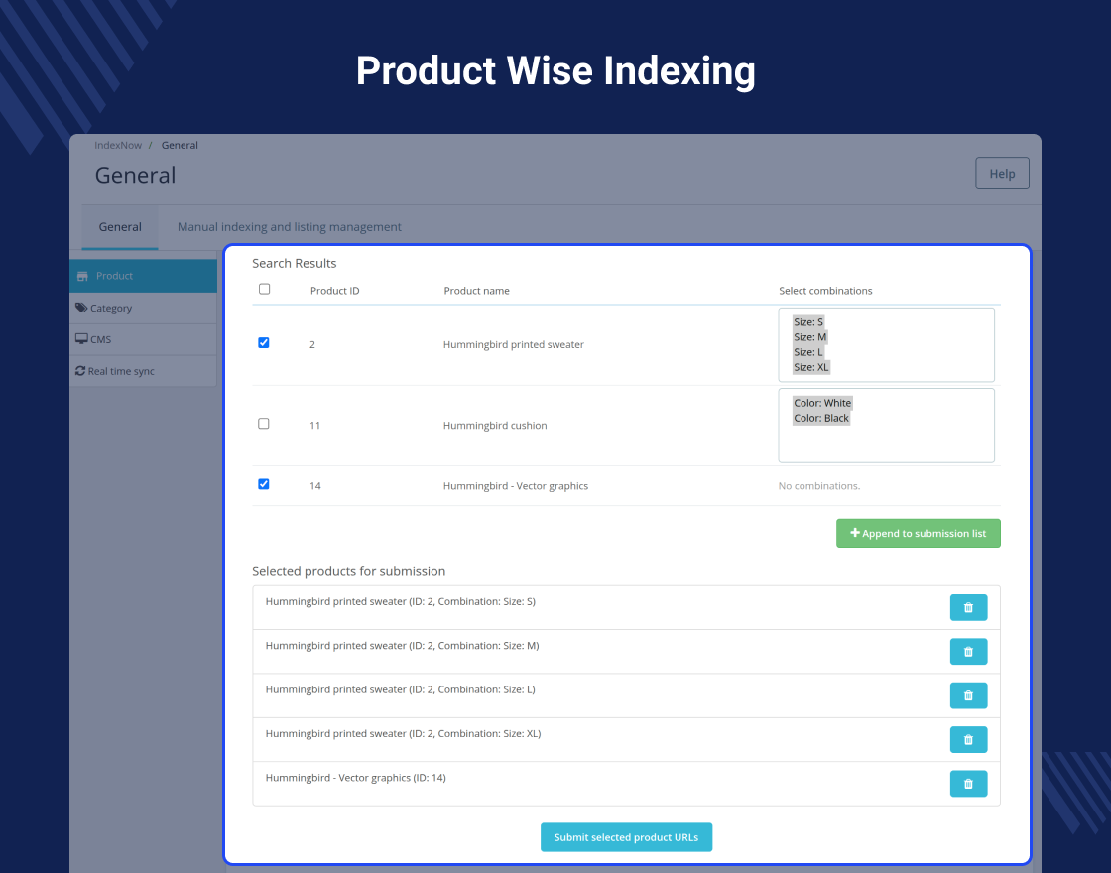Viewport: 1111px width, 873px height.
Task: Uncheck Hummingbird - Vector graphics checkbox
Action: [264, 484]
